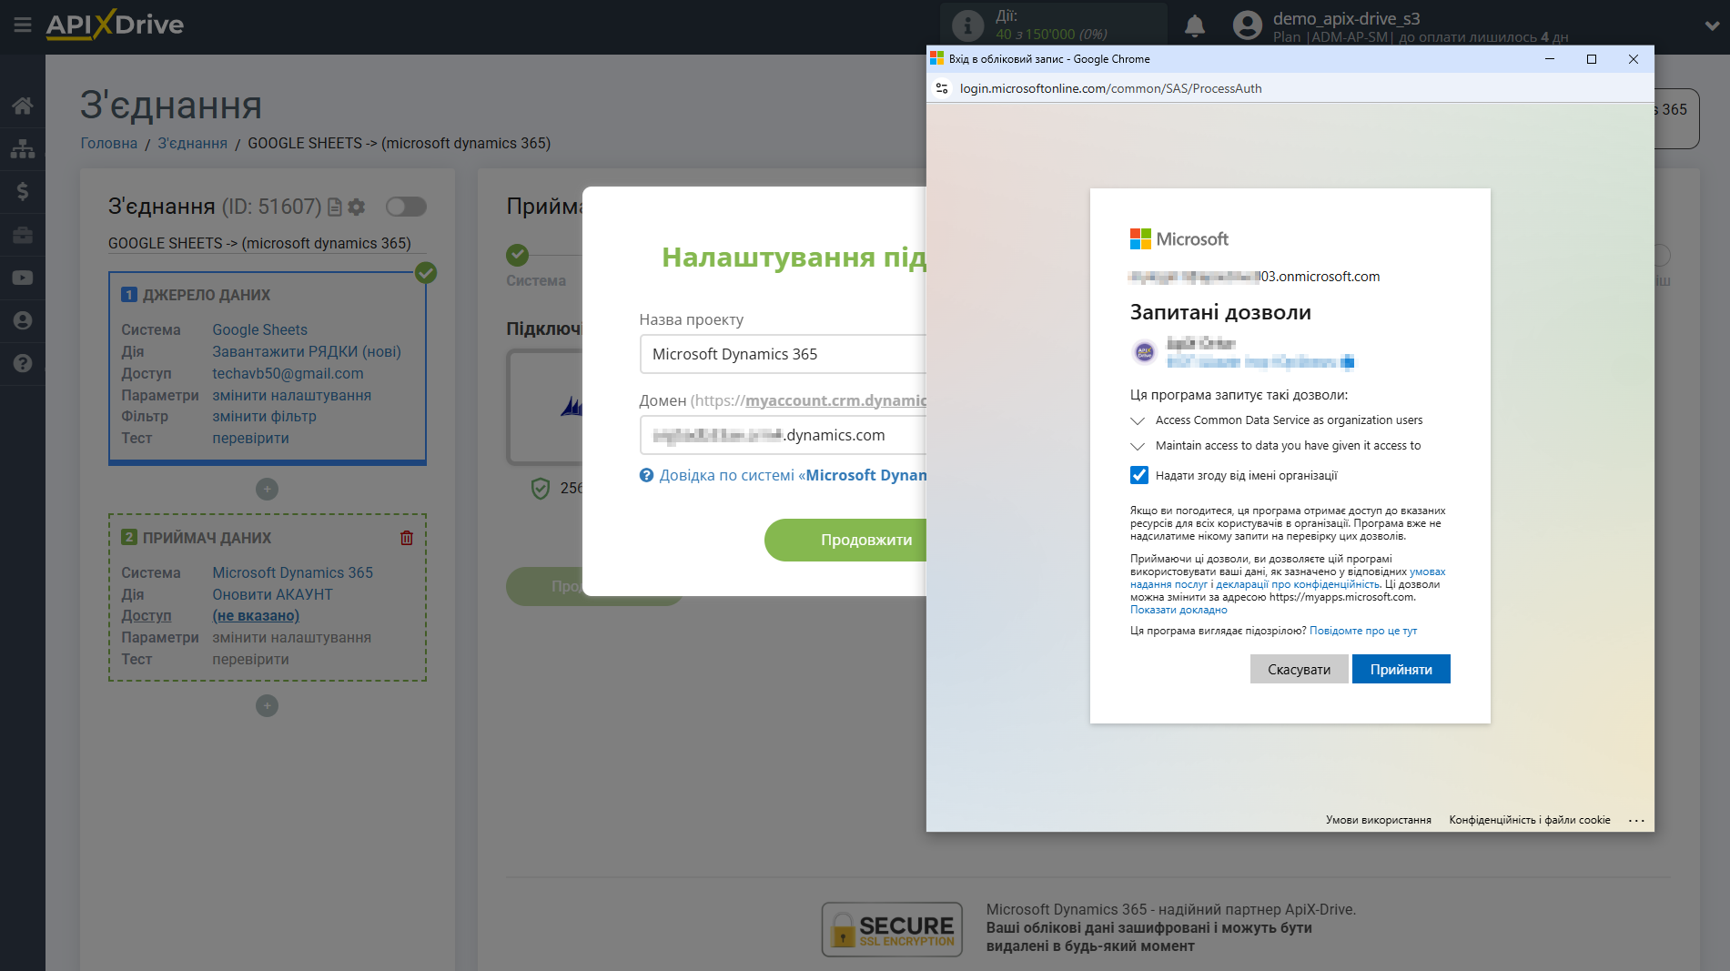This screenshot has height=971, width=1730.
Task: Open Конфіденційність і файли cookie footer link
Action: (1529, 820)
